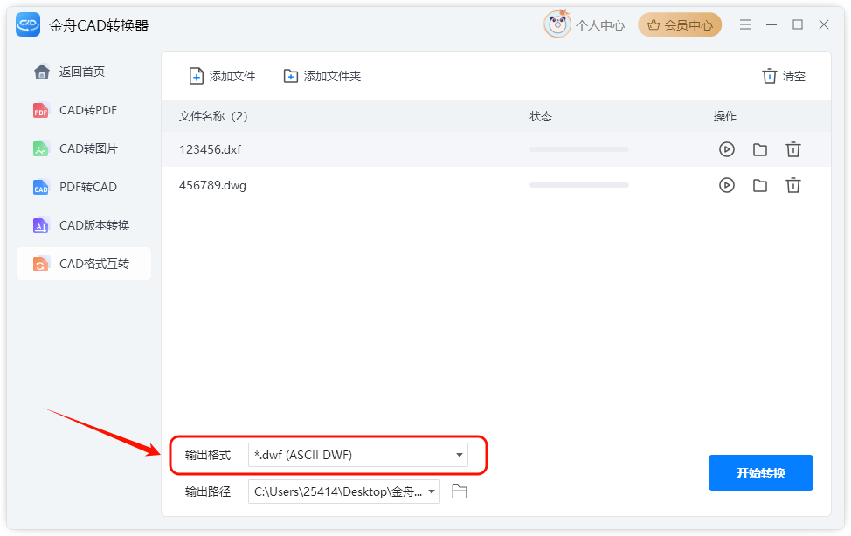Open 个人中心 user center
This screenshot has height=536, width=851.
[599, 25]
